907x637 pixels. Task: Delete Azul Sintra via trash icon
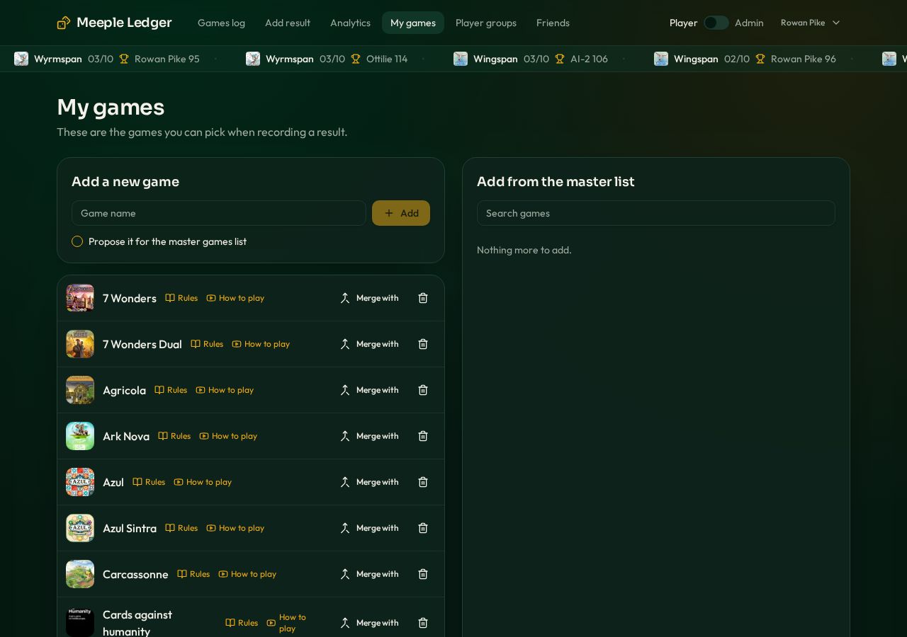[x=423, y=528]
